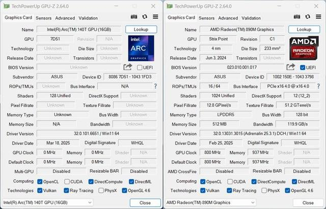This screenshot has width=326, height=209.
Task: Toggle CUDA checkbox in Intel window
Action: [x=67, y=181]
